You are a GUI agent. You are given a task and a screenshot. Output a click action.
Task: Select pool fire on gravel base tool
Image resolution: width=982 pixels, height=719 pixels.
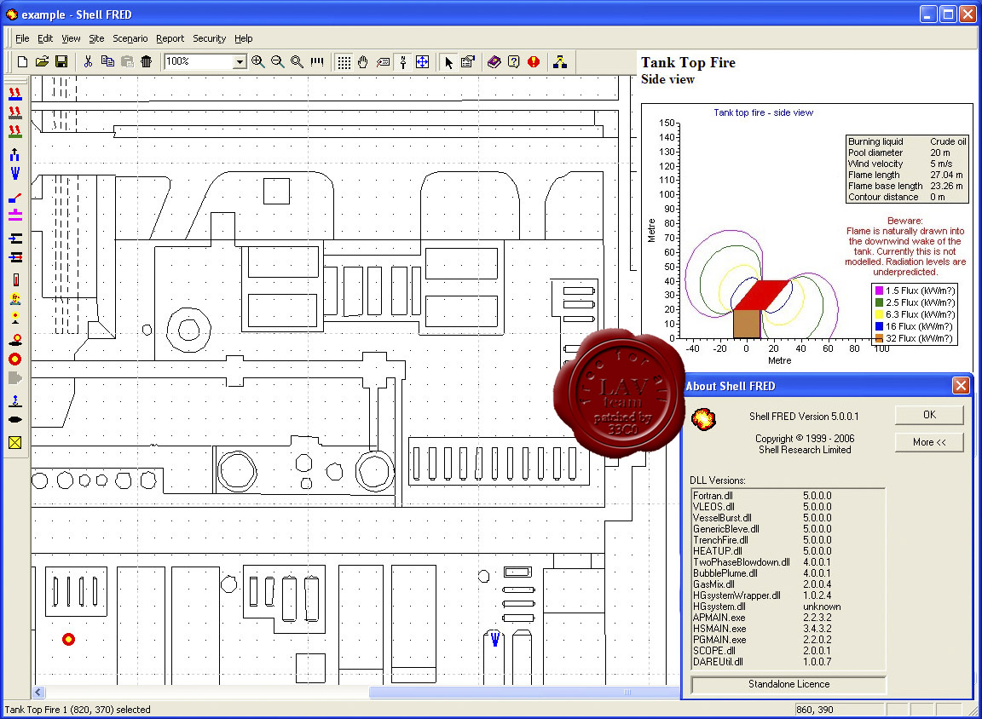point(15,112)
